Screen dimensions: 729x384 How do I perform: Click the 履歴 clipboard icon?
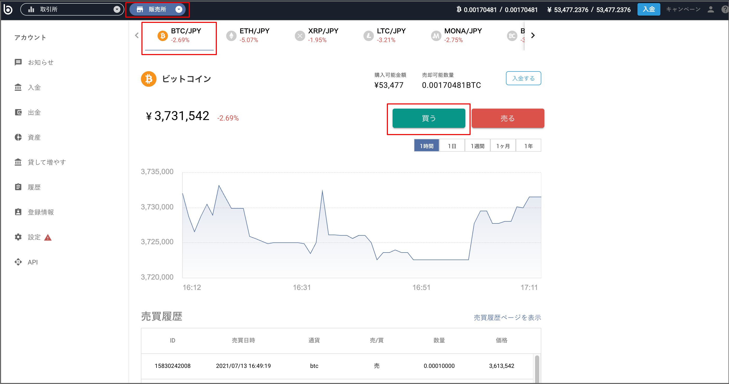[x=18, y=187]
